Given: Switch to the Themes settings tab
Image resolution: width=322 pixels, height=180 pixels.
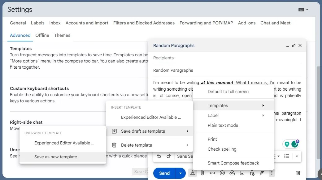Looking at the screenshot, I should coord(62,35).
